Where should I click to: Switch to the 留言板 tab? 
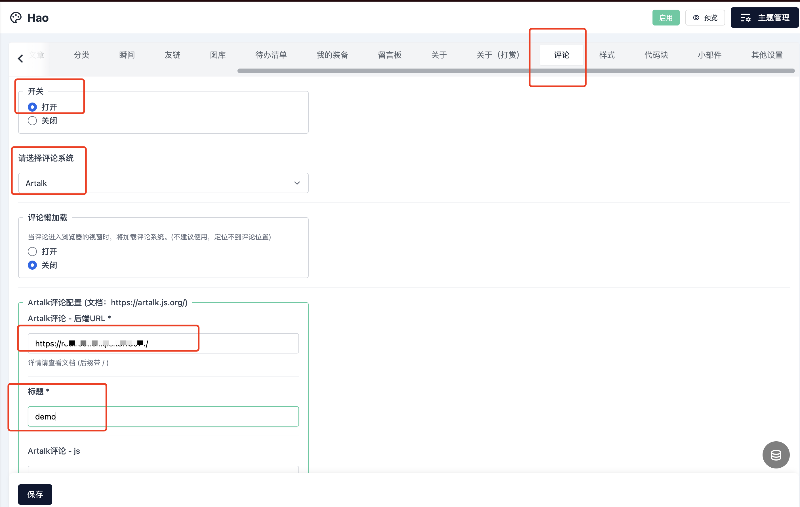tap(390, 55)
